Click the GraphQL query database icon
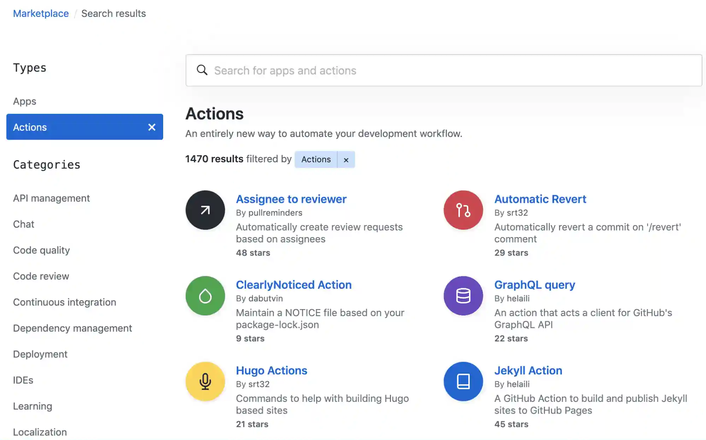This screenshot has width=706, height=440. click(x=463, y=296)
